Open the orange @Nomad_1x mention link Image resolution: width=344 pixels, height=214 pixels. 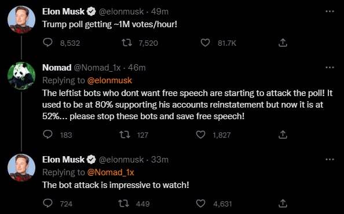click(111, 172)
